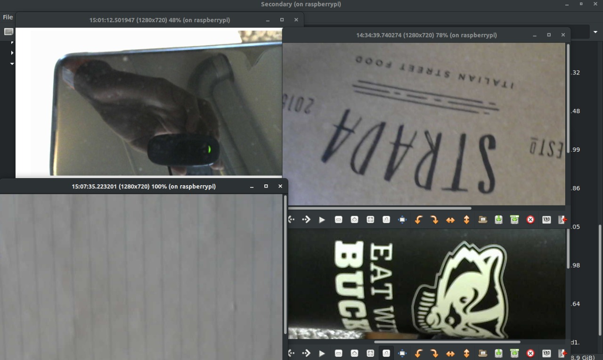This screenshot has width=603, height=360.
Task: Start slideshow playback in STRADA window toolbar
Action: coord(322,220)
